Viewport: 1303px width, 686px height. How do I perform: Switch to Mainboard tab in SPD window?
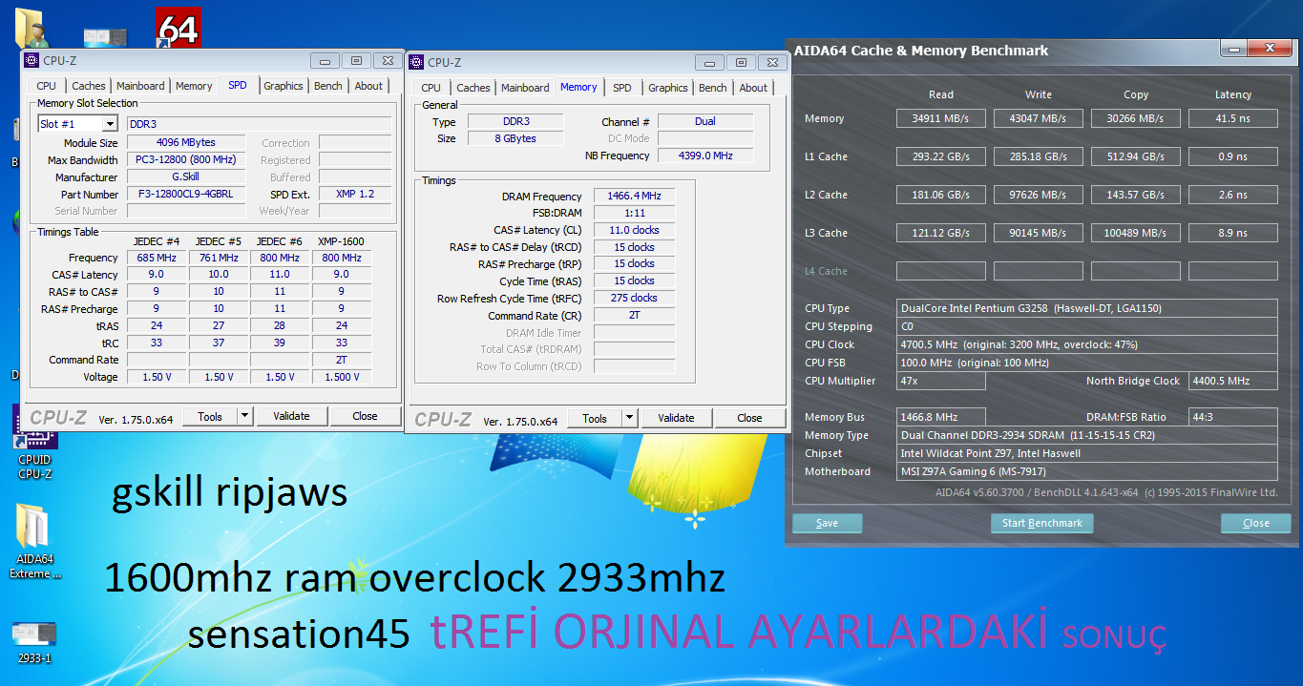[140, 86]
